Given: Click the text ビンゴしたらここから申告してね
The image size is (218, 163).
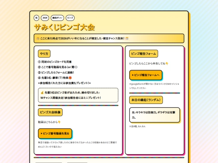Looking at the screenshot, I should [147, 64].
